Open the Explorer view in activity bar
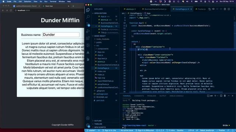The width and height of the screenshot is (236, 132). click(x=88, y=10)
